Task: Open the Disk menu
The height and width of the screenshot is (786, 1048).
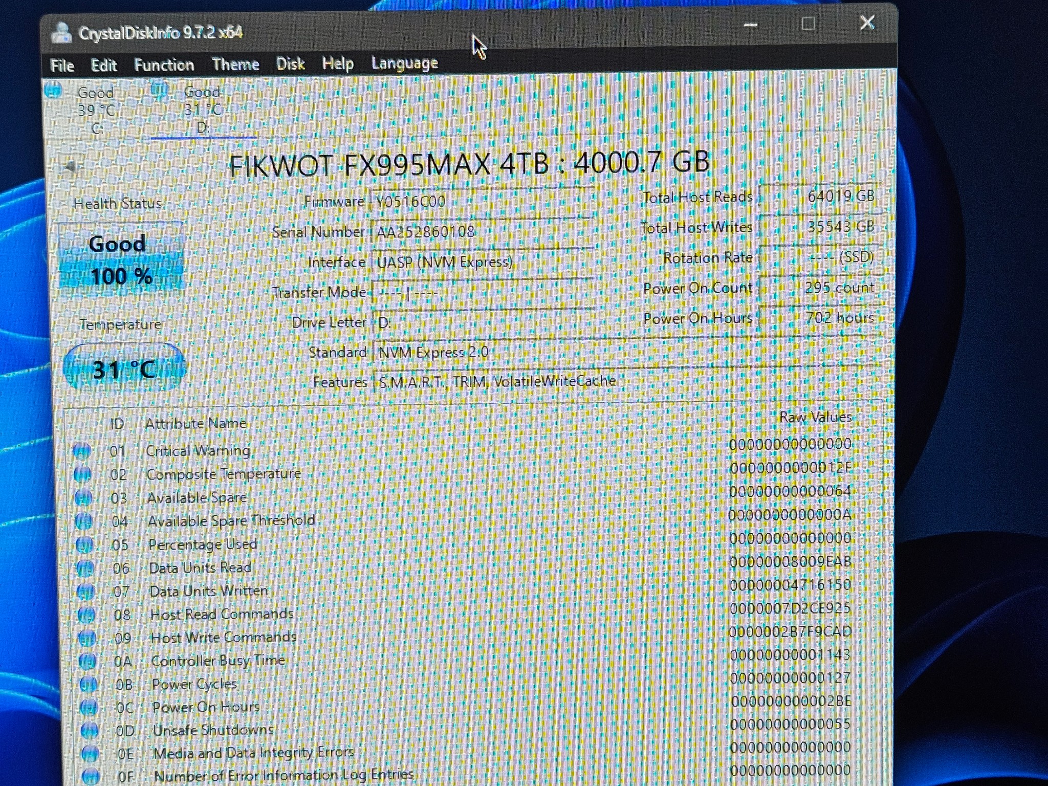Action: coord(290,64)
